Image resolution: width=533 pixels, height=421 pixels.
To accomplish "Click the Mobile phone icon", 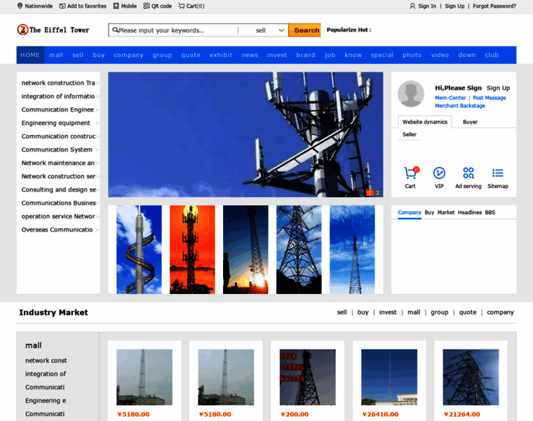I will click(116, 6).
